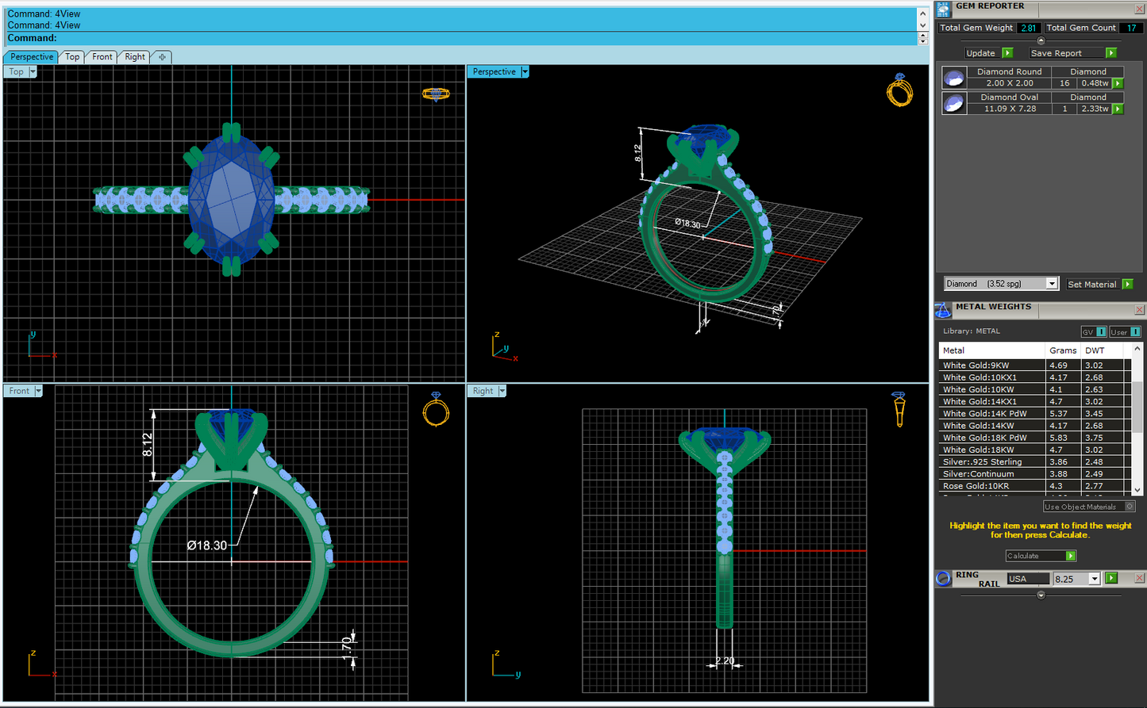Close the Gem Reporter panel
Screen dimensions: 1147x708
pos(1140,9)
